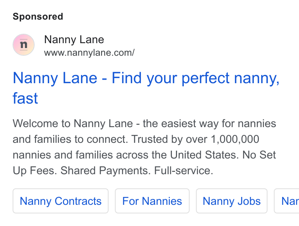Click the 1,000,000 figure in description
299x226 pixels.
235,139
